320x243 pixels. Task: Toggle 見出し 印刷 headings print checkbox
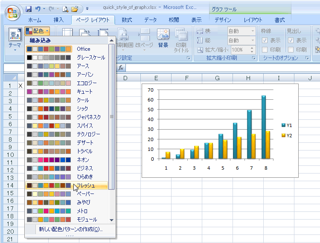coord(291,50)
